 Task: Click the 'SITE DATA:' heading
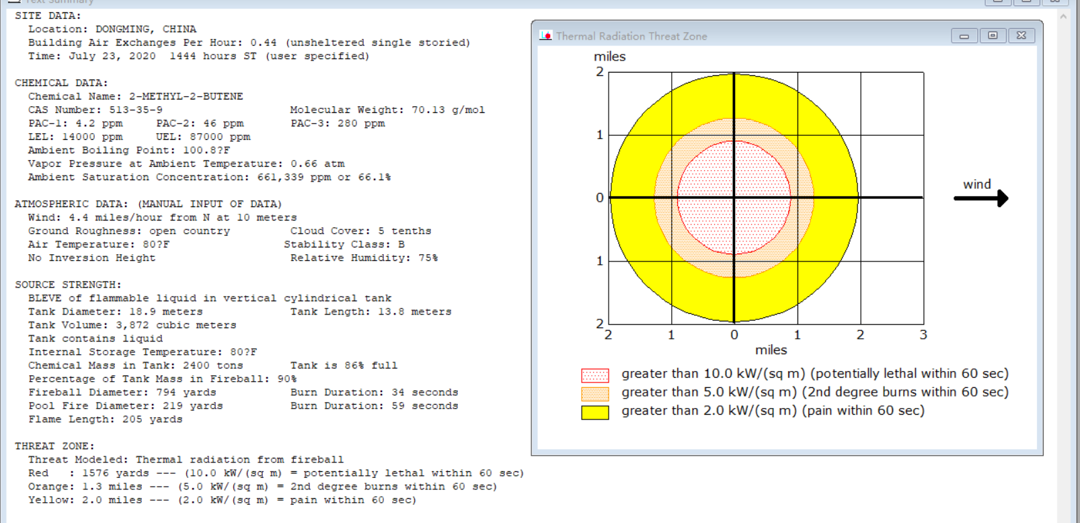point(48,15)
